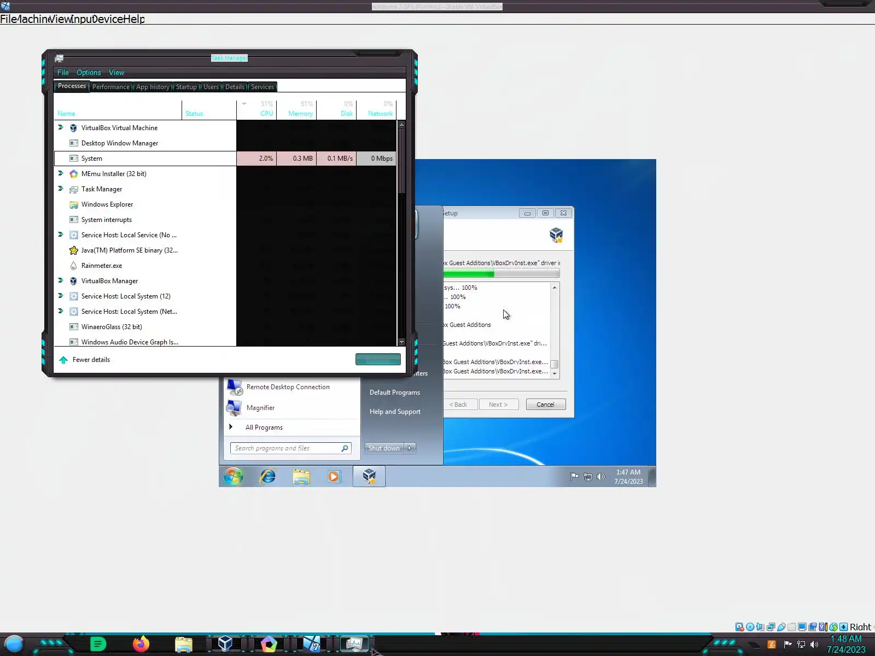Click the Rainmeter.exe droplet icon
Image resolution: width=875 pixels, height=656 pixels.
click(73, 266)
